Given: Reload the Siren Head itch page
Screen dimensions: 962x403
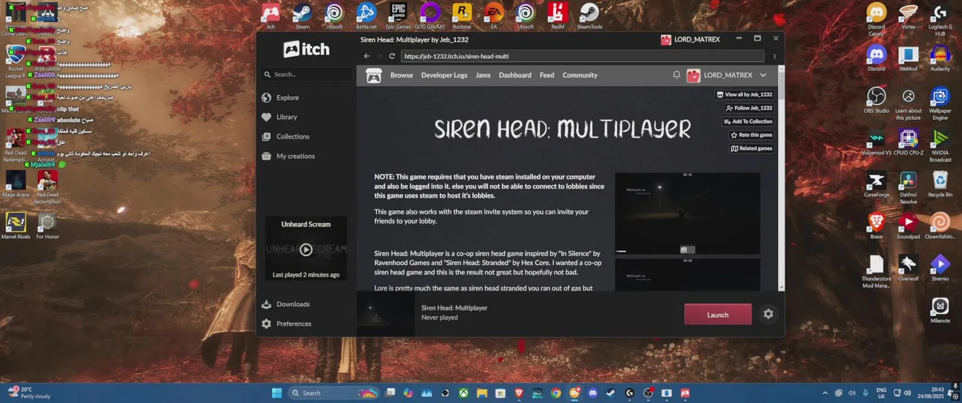Looking at the screenshot, I should (392, 56).
